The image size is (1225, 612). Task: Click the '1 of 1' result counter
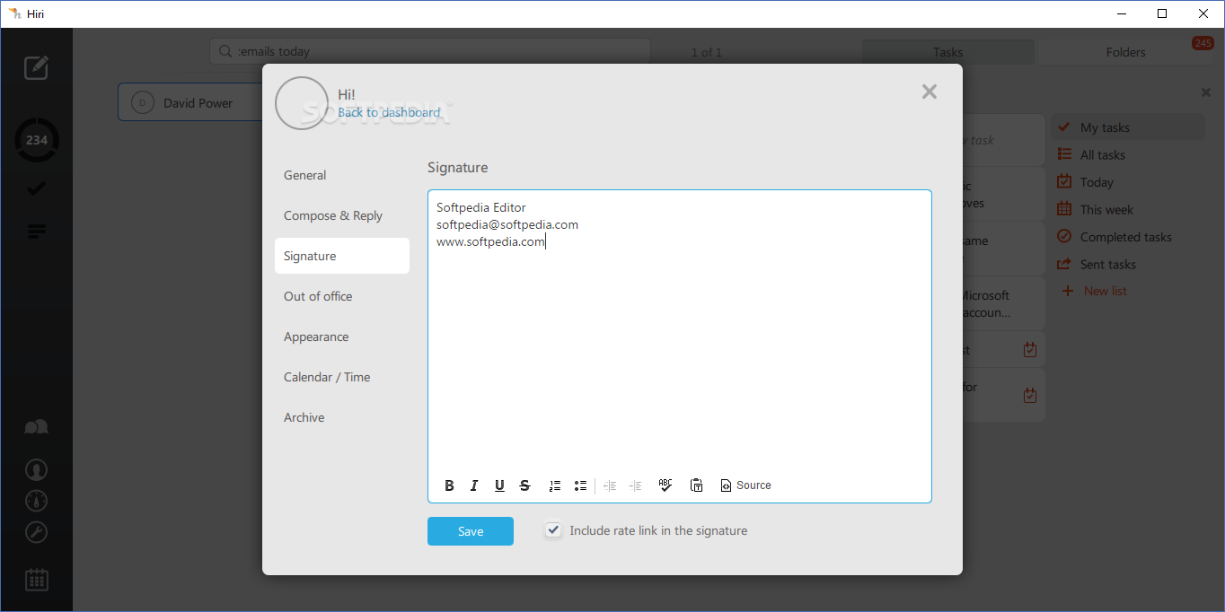click(x=706, y=52)
